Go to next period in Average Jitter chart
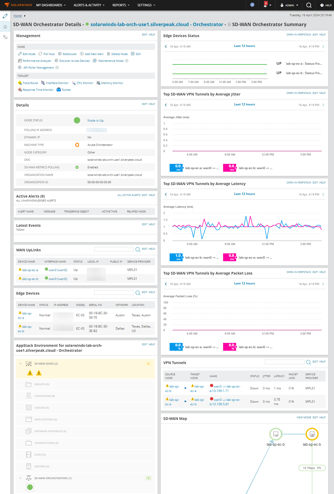Screen dimensions: 334x494 coord(323,105)
